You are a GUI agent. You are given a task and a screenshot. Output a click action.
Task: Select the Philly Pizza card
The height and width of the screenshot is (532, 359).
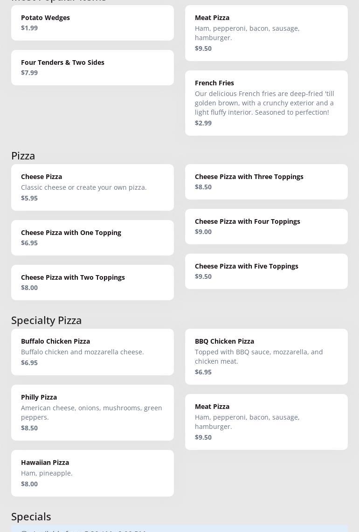92,413
